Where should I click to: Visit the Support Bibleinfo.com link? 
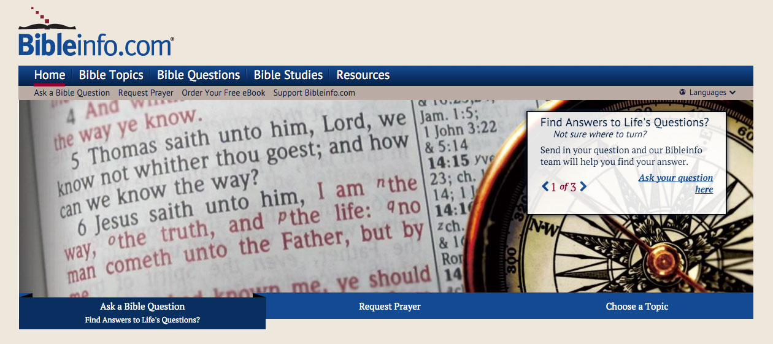tap(314, 93)
